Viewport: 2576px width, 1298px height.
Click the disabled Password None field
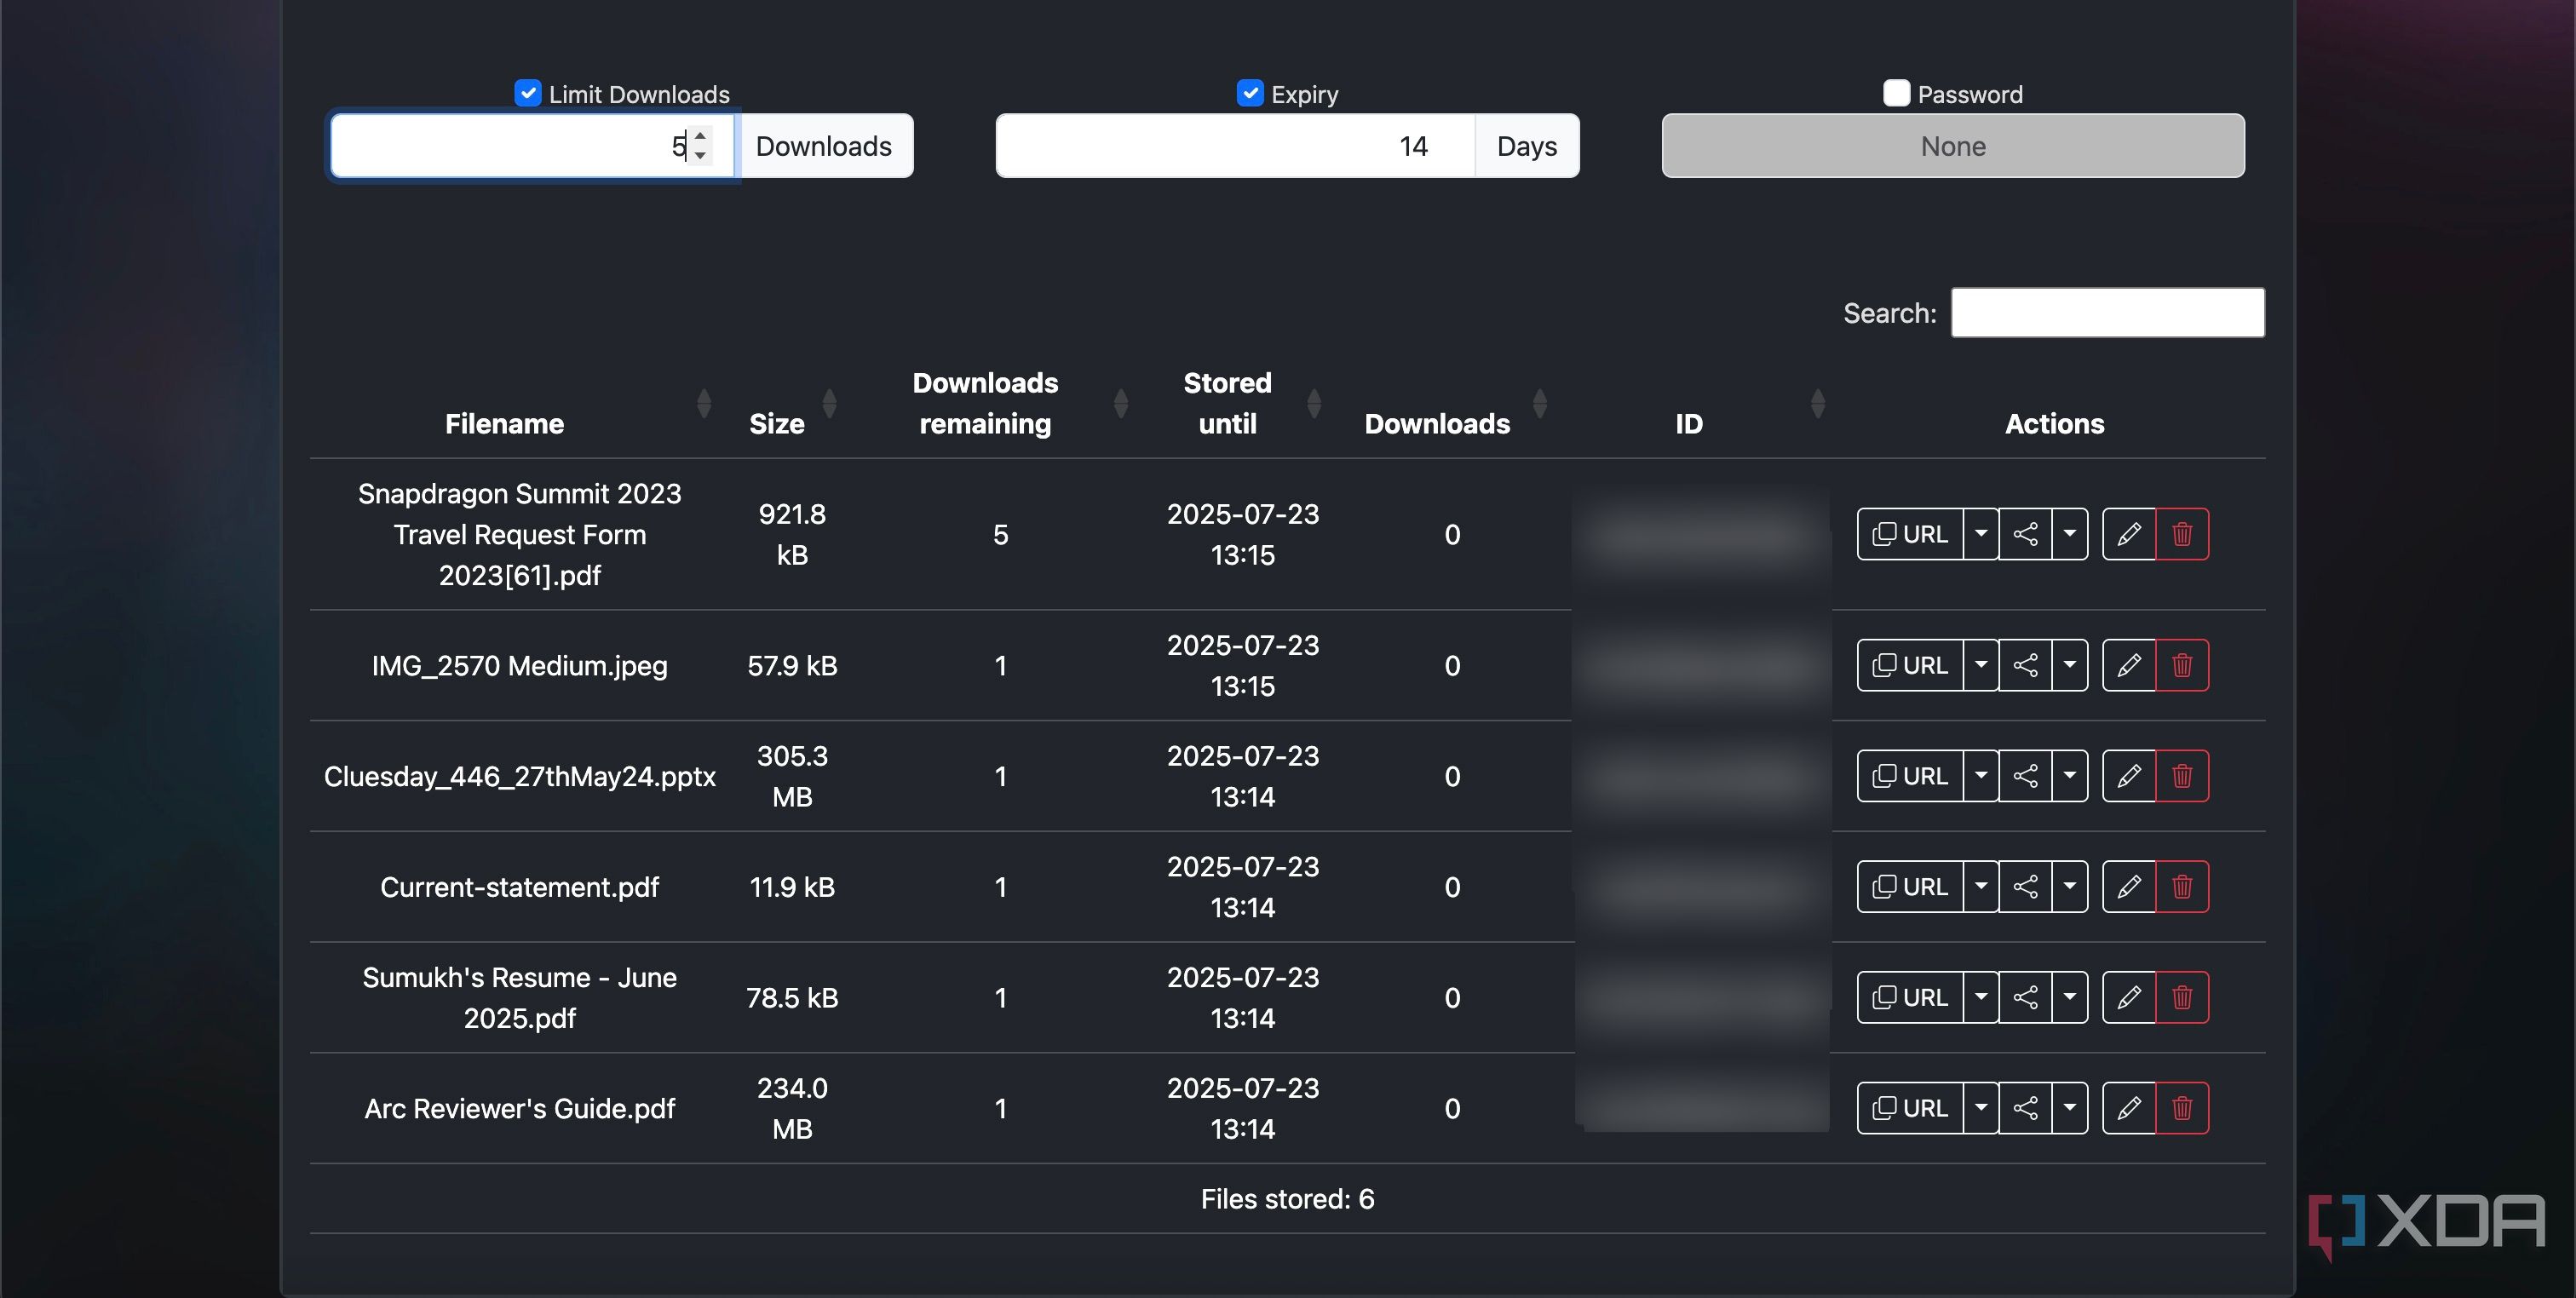(1953, 146)
